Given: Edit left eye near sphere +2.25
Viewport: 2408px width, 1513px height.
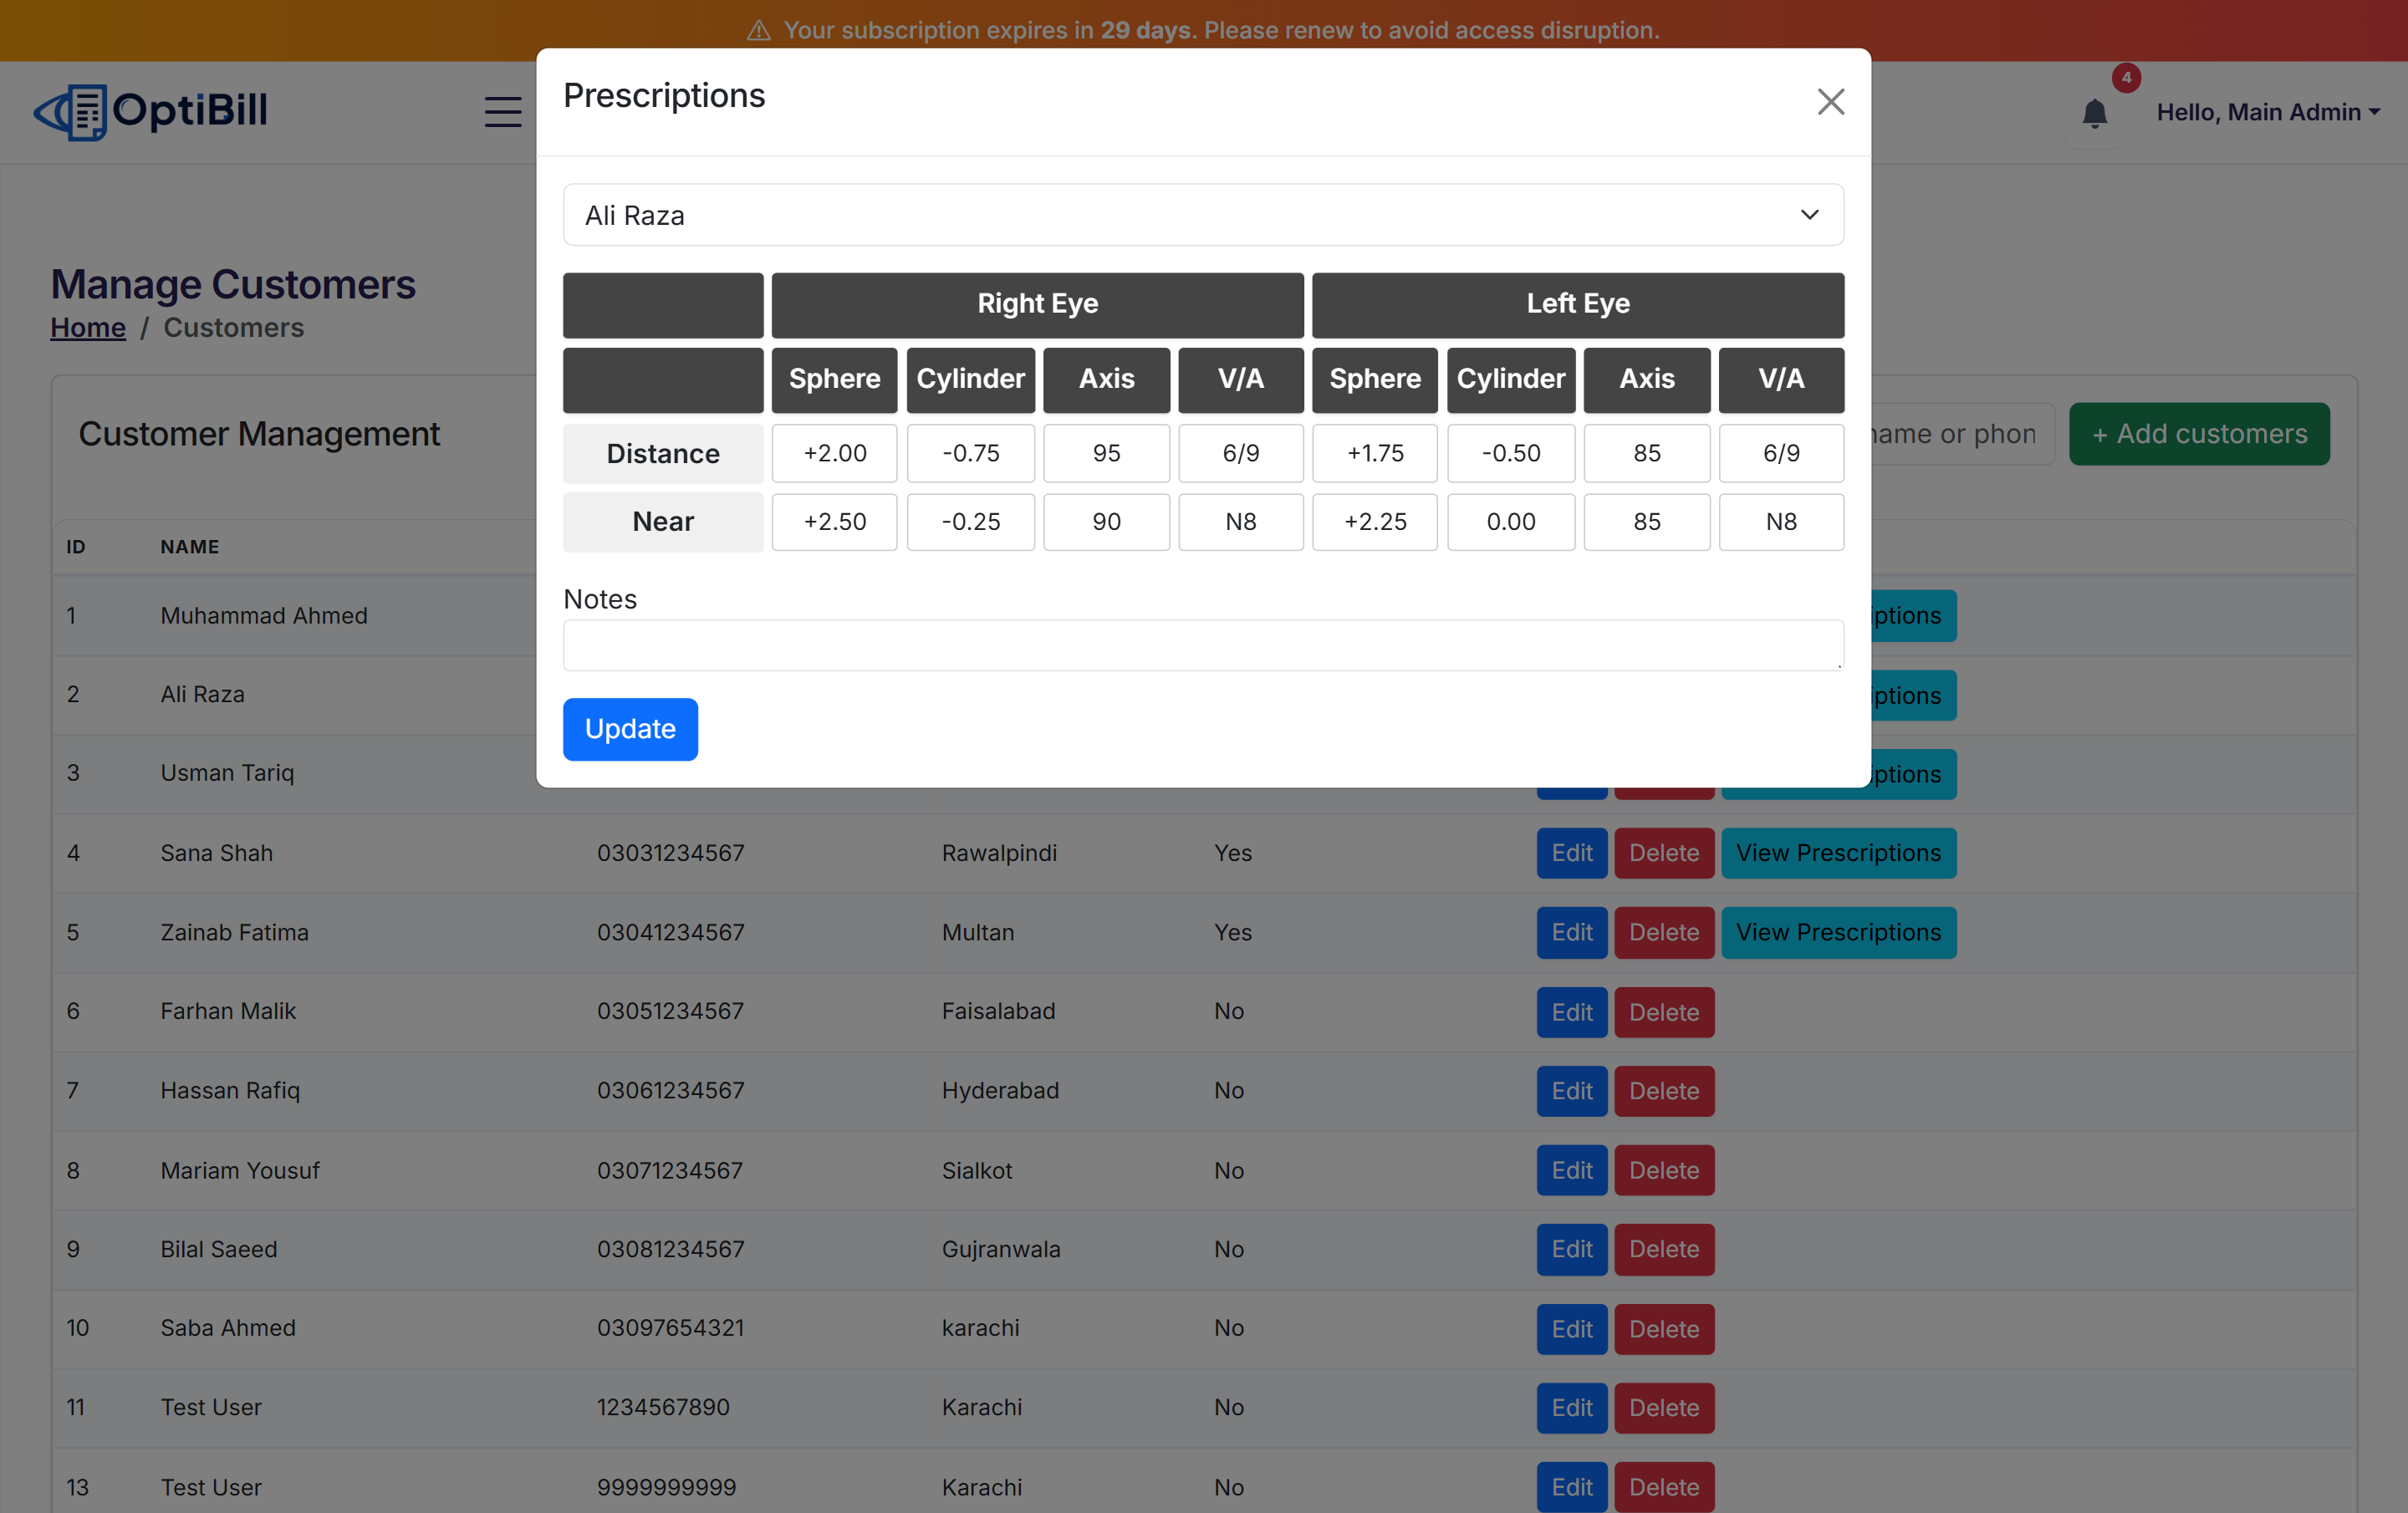Looking at the screenshot, I should click(1375, 522).
